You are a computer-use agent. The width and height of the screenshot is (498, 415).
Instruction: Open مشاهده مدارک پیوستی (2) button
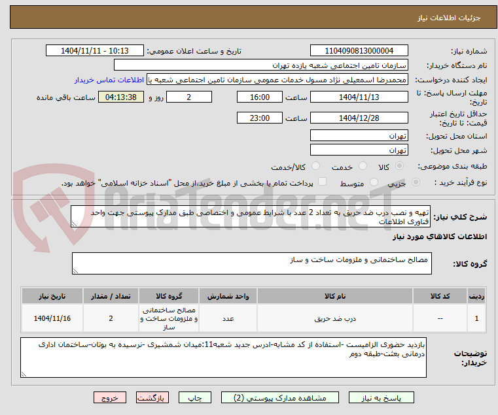(280, 397)
